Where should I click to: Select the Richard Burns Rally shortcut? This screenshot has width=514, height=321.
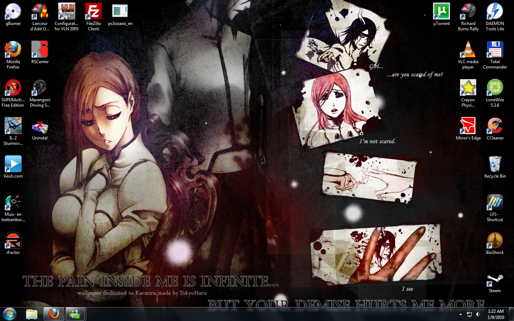pyautogui.click(x=468, y=17)
